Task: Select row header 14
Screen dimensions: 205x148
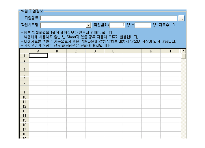Action: pyautogui.click(x=24, y=115)
